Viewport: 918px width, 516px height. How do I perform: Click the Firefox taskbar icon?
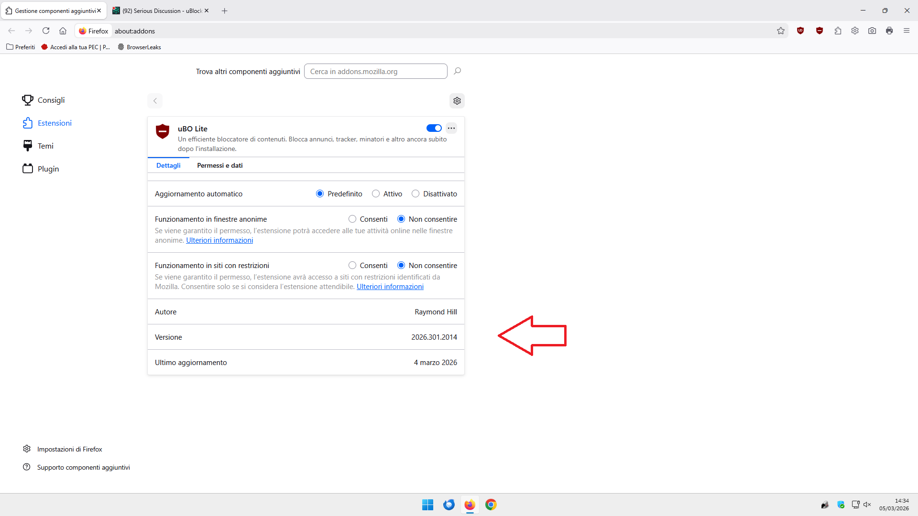pyautogui.click(x=470, y=505)
